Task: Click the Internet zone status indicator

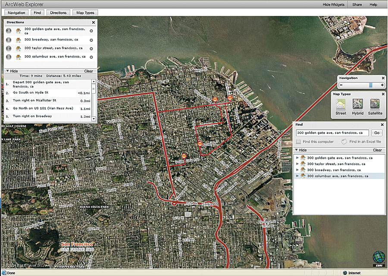Action: 352,273
